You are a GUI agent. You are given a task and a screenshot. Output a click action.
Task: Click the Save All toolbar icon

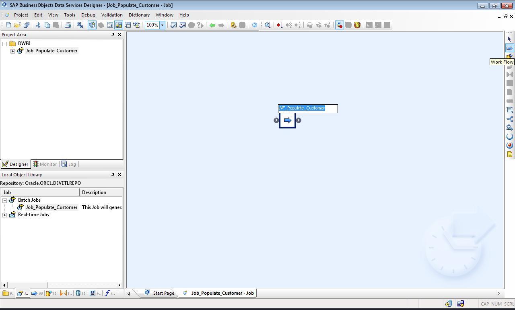click(x=26, y=25)
